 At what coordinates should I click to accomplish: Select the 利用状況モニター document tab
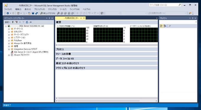pyautogui.click(x=70, y=18)
